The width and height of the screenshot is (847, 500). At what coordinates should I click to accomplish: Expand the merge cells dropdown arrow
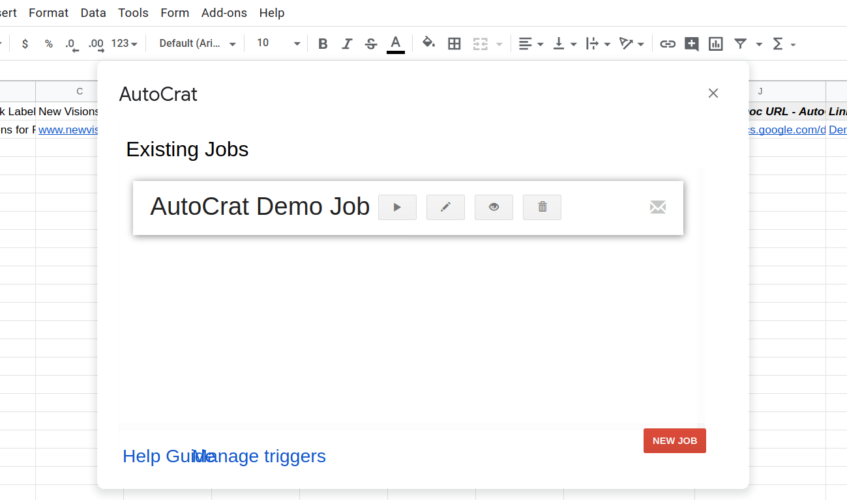point(499,44)
